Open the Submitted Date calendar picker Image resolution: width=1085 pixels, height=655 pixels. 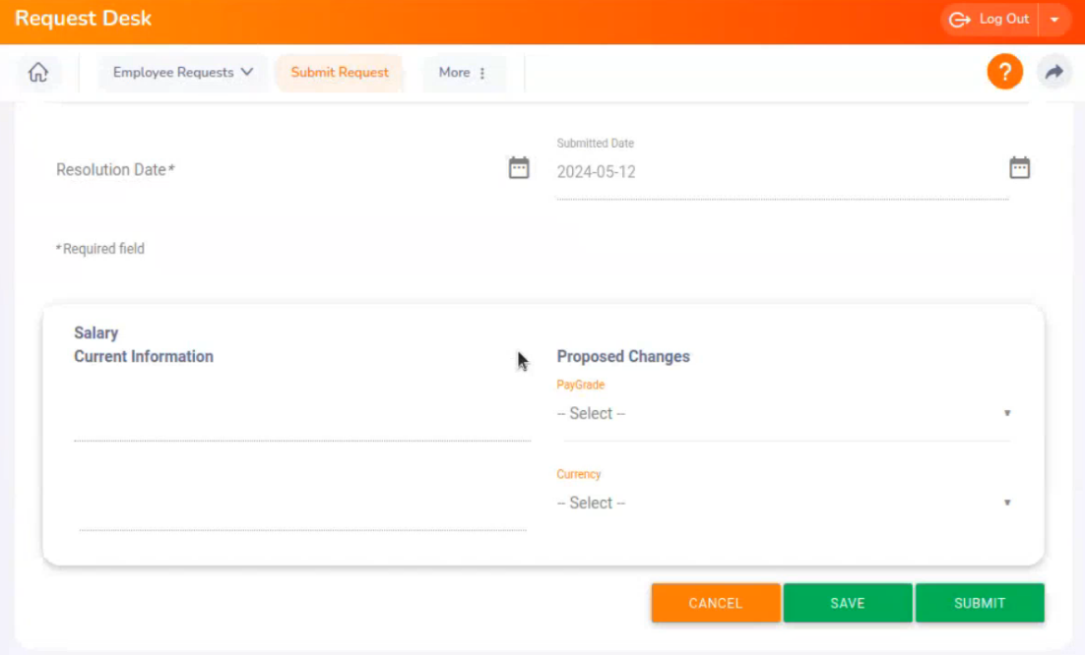pos(1019,168)
